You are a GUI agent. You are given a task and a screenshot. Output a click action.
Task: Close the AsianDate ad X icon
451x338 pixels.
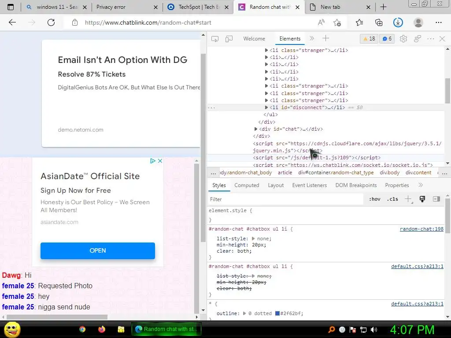(160, 161)
